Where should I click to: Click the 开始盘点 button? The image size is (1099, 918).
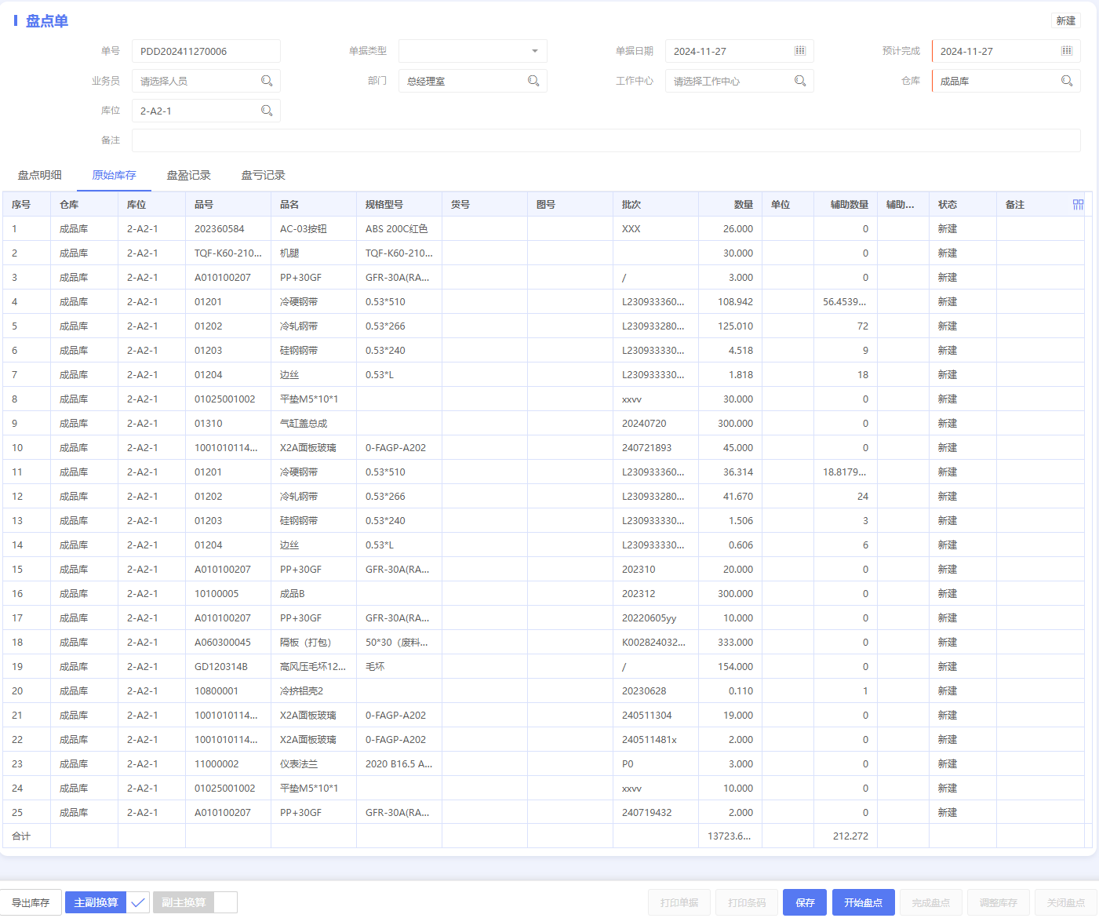pos(864,902)
